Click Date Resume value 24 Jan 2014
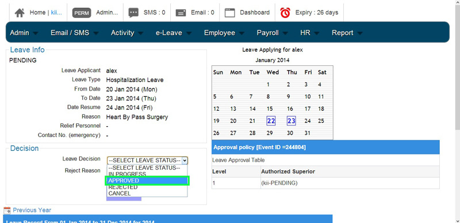 [129, 108]
